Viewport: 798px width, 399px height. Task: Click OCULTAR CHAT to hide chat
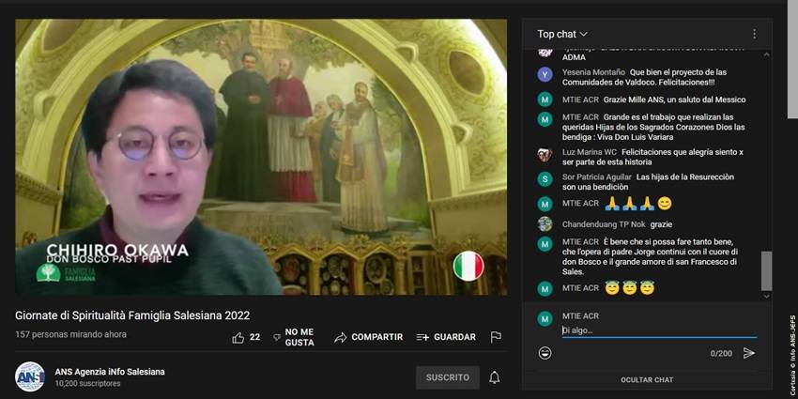[x=647, y=379]
